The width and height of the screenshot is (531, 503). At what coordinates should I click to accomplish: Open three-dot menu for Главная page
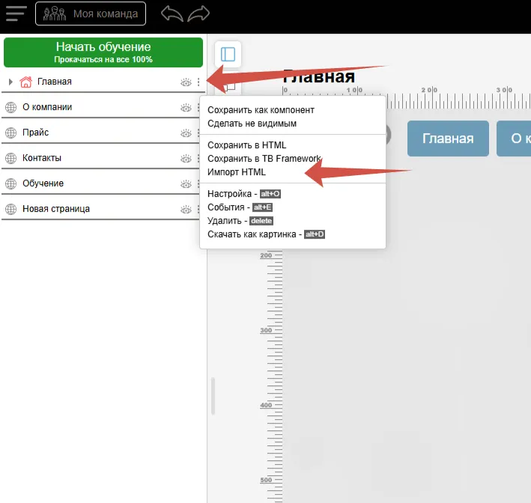click(x=198, y=82)
